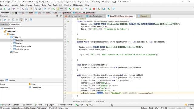Expand the android_metadata table node
Image resolution: width=194 pixels, height=109 pixels.
pyautogui.click(x=11, y=46)
